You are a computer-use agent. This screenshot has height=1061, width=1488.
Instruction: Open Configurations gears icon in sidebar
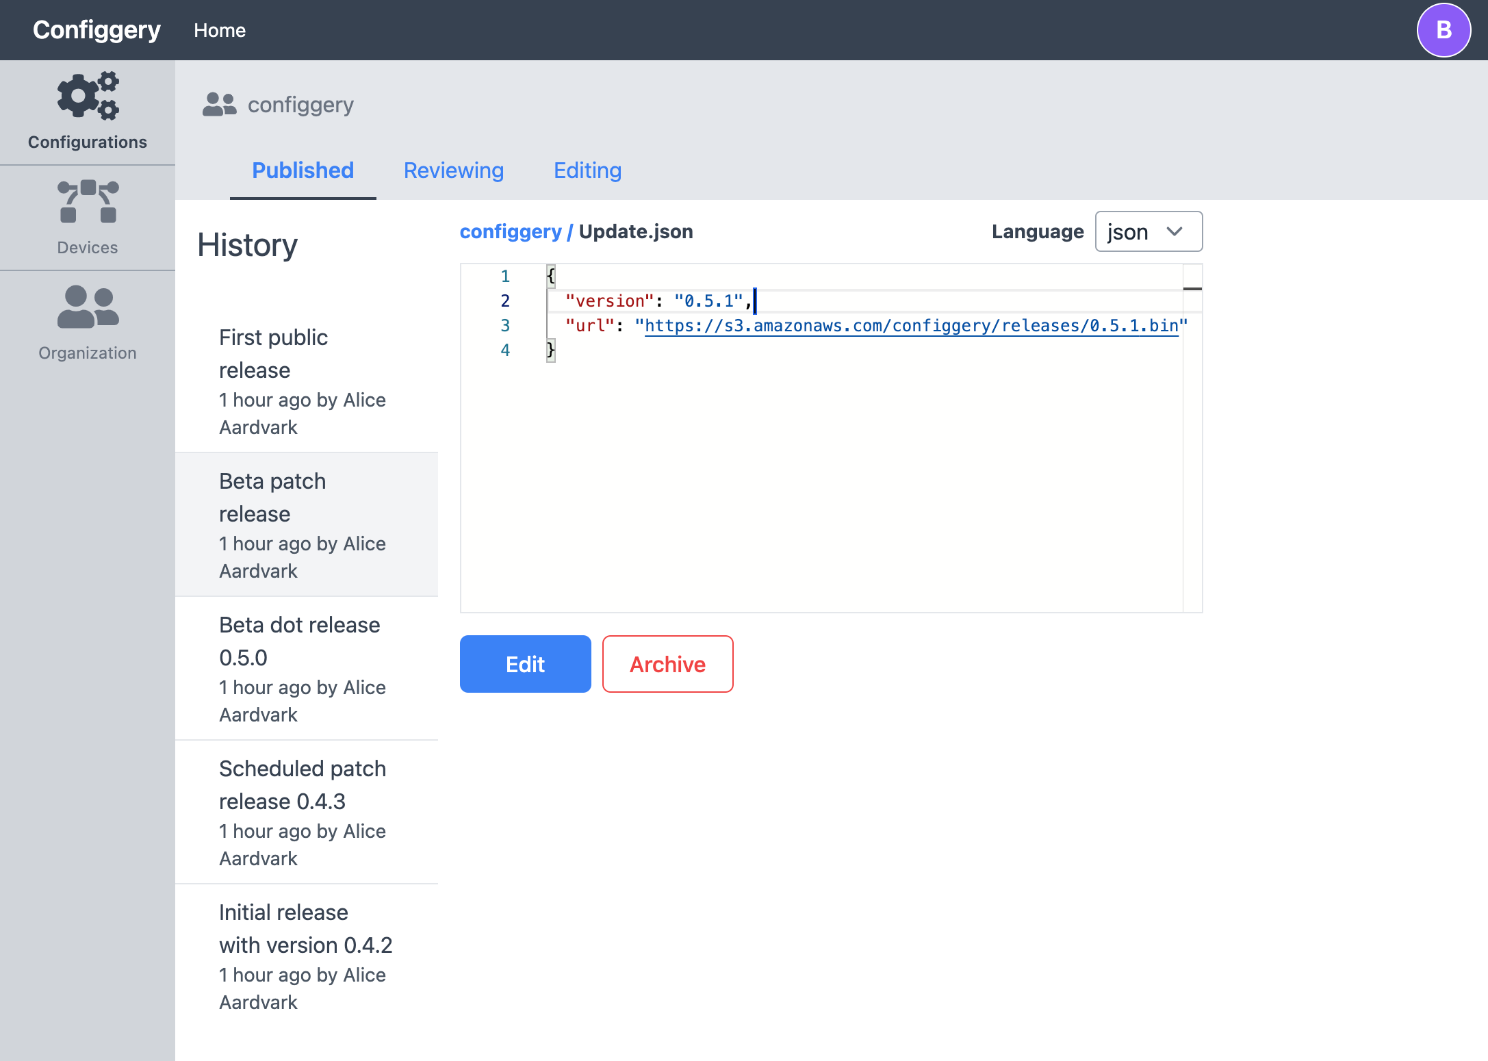point(88,97)
